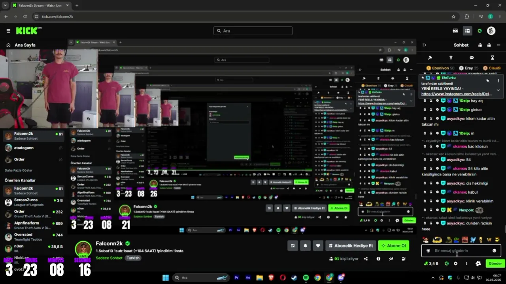Reload the kick.com page

point(25,17)
